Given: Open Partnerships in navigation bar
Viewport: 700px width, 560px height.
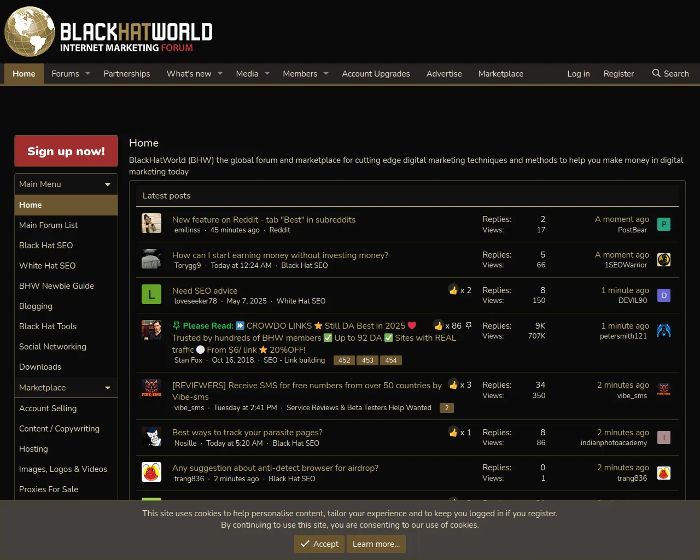Looking at the screenshot, I should pyautogui.click(x=127, y=73).
